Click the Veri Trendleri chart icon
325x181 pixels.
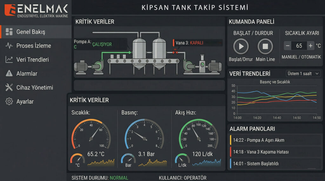click(x=9, y=59)
